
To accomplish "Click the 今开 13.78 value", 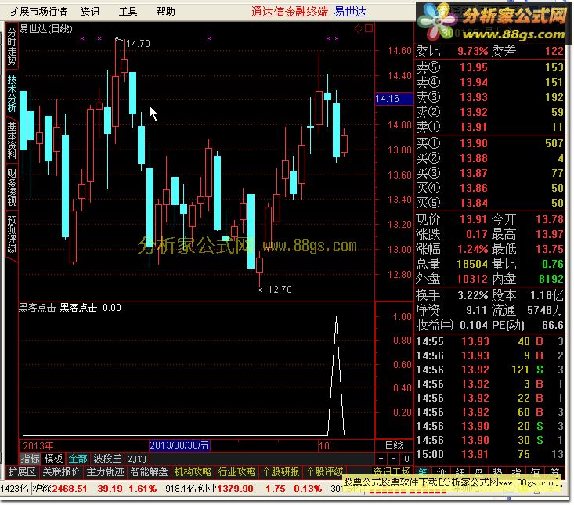I will (550, 219).
